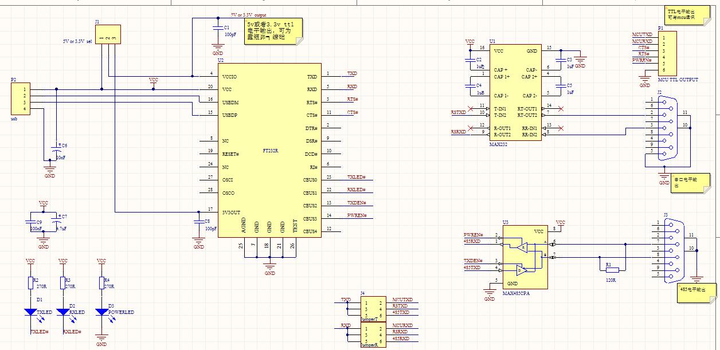Click the TXDEN# net label at CBUS2
Image resolution: width=720 pixels, height=350 pixels.
357,203
